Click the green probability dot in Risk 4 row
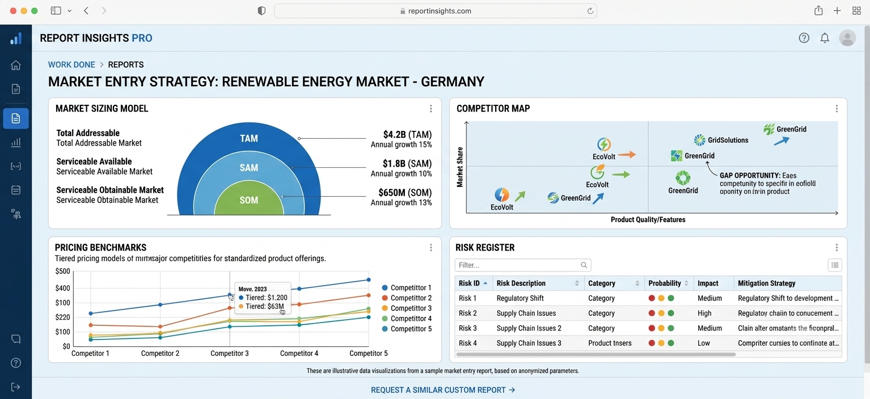Image resolution: width=870 pixels, height=399 pixels. click(671, 343)
